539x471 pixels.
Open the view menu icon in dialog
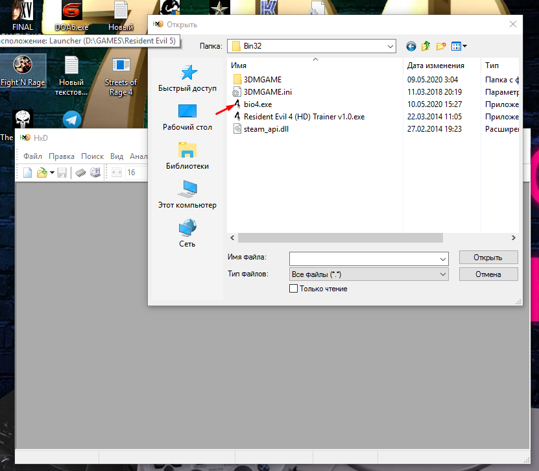459,46
